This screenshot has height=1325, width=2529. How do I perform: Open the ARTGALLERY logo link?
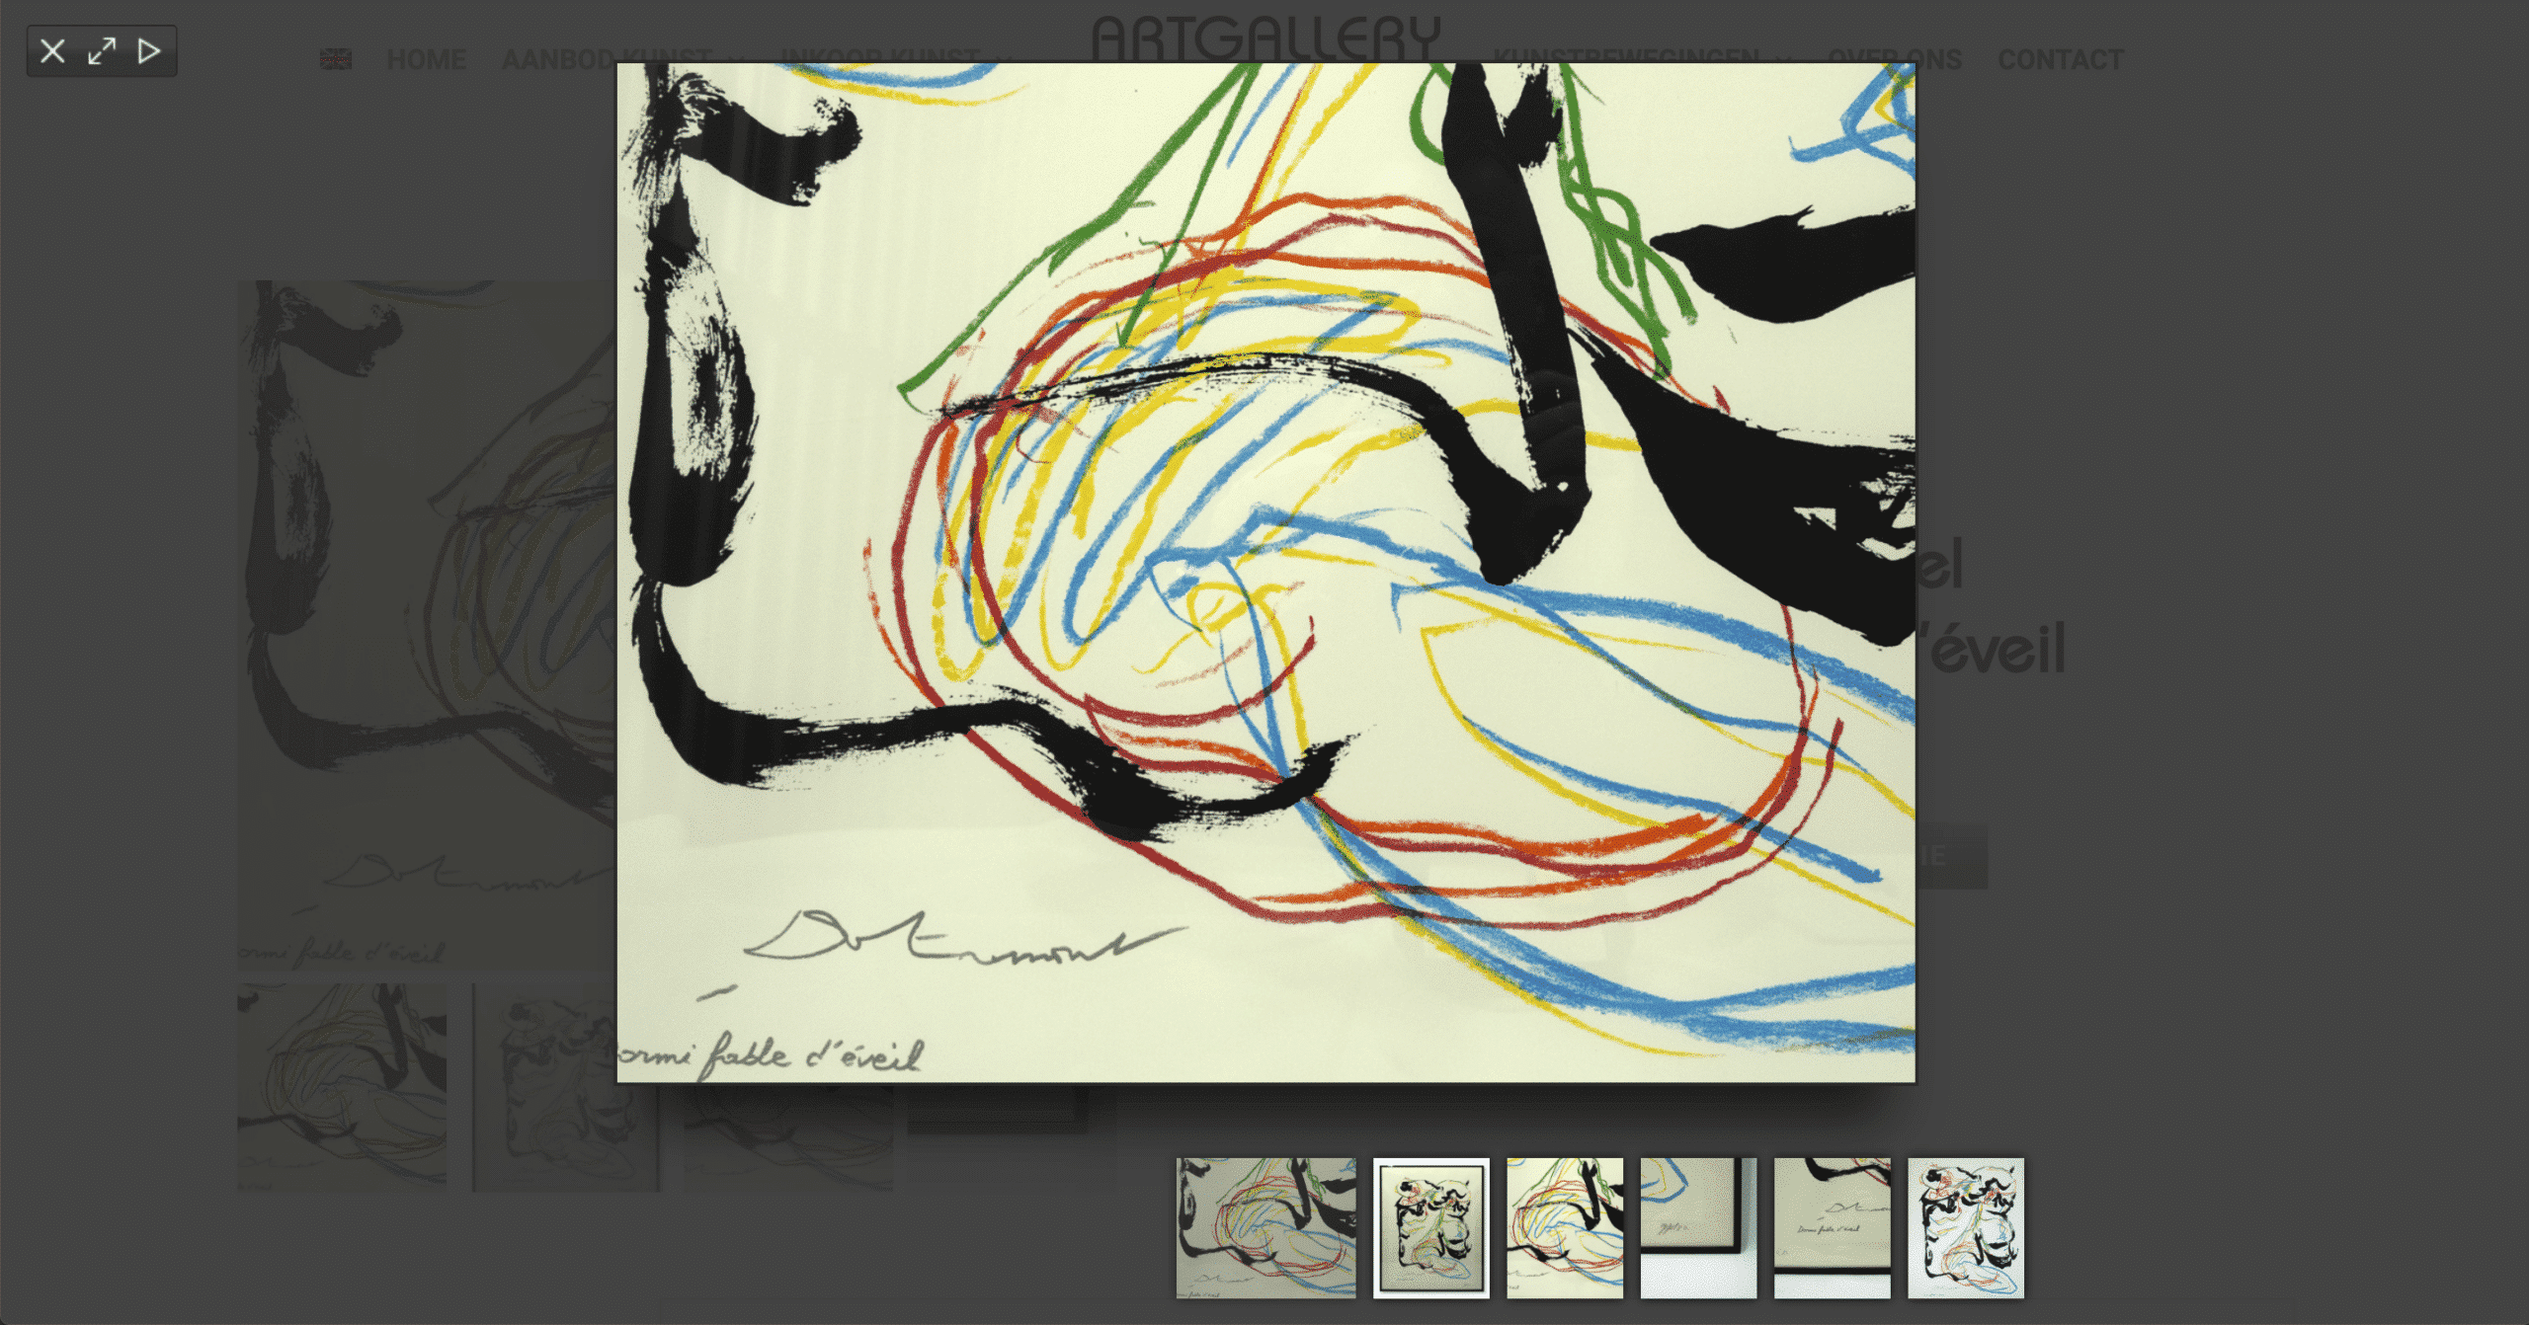click(1265, 39)
